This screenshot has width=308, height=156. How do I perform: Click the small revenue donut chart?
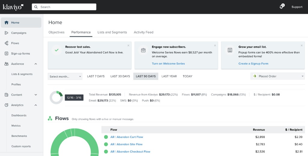point(56,97)
